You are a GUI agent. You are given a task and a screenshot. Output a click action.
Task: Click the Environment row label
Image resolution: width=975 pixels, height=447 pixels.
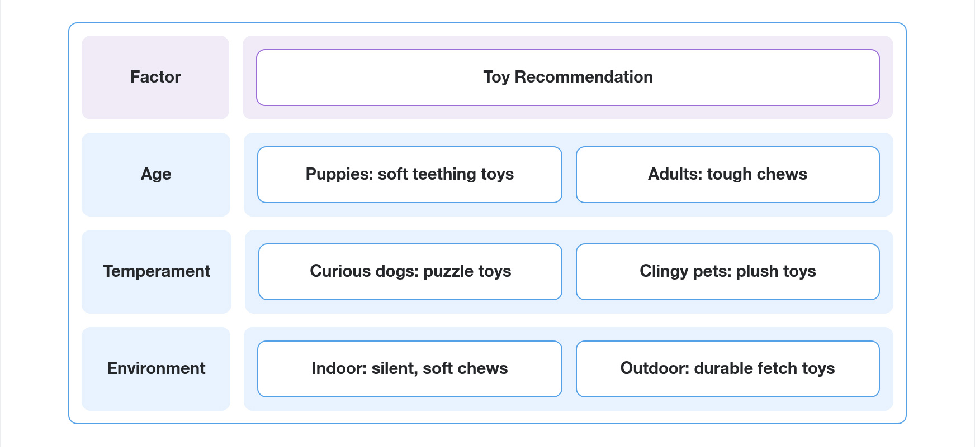pos(156,368)
